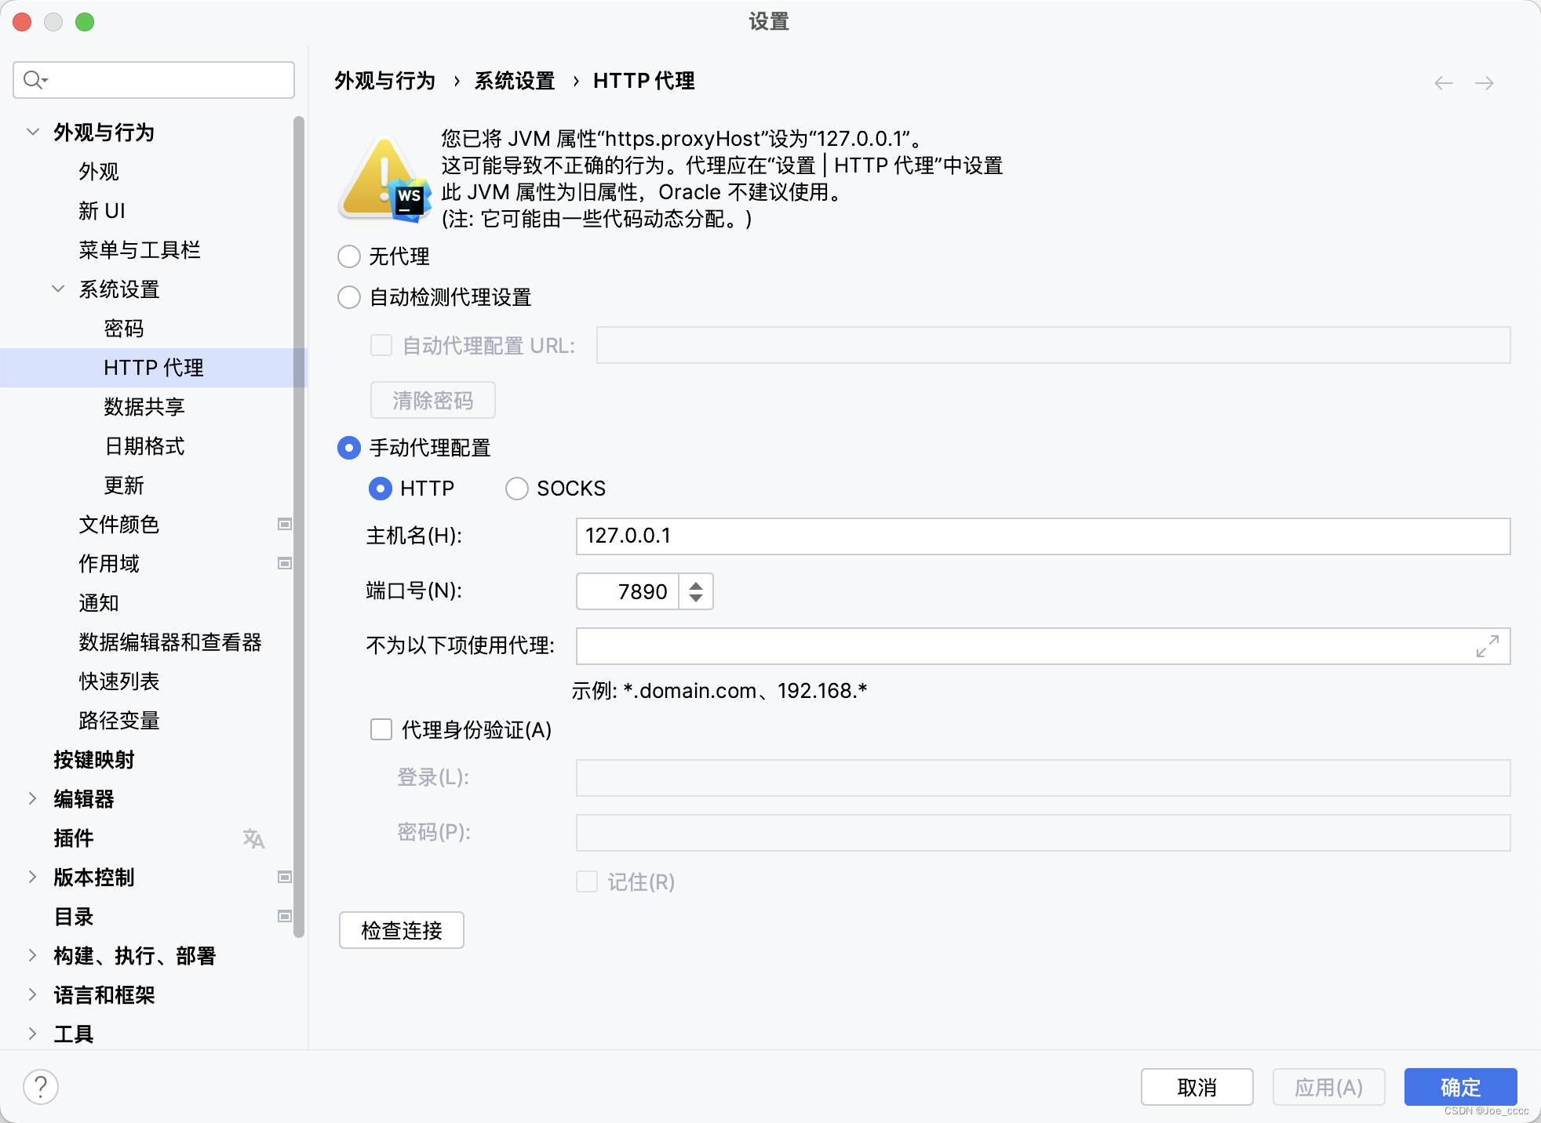Click the help question mark icon
The width and height of the screenshot is (1541, 1123).
(x=41, y=1087)
